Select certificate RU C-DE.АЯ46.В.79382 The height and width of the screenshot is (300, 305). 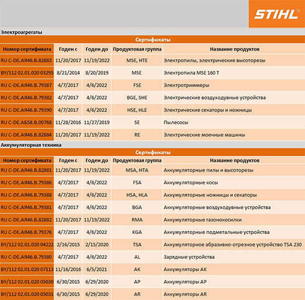26,98
